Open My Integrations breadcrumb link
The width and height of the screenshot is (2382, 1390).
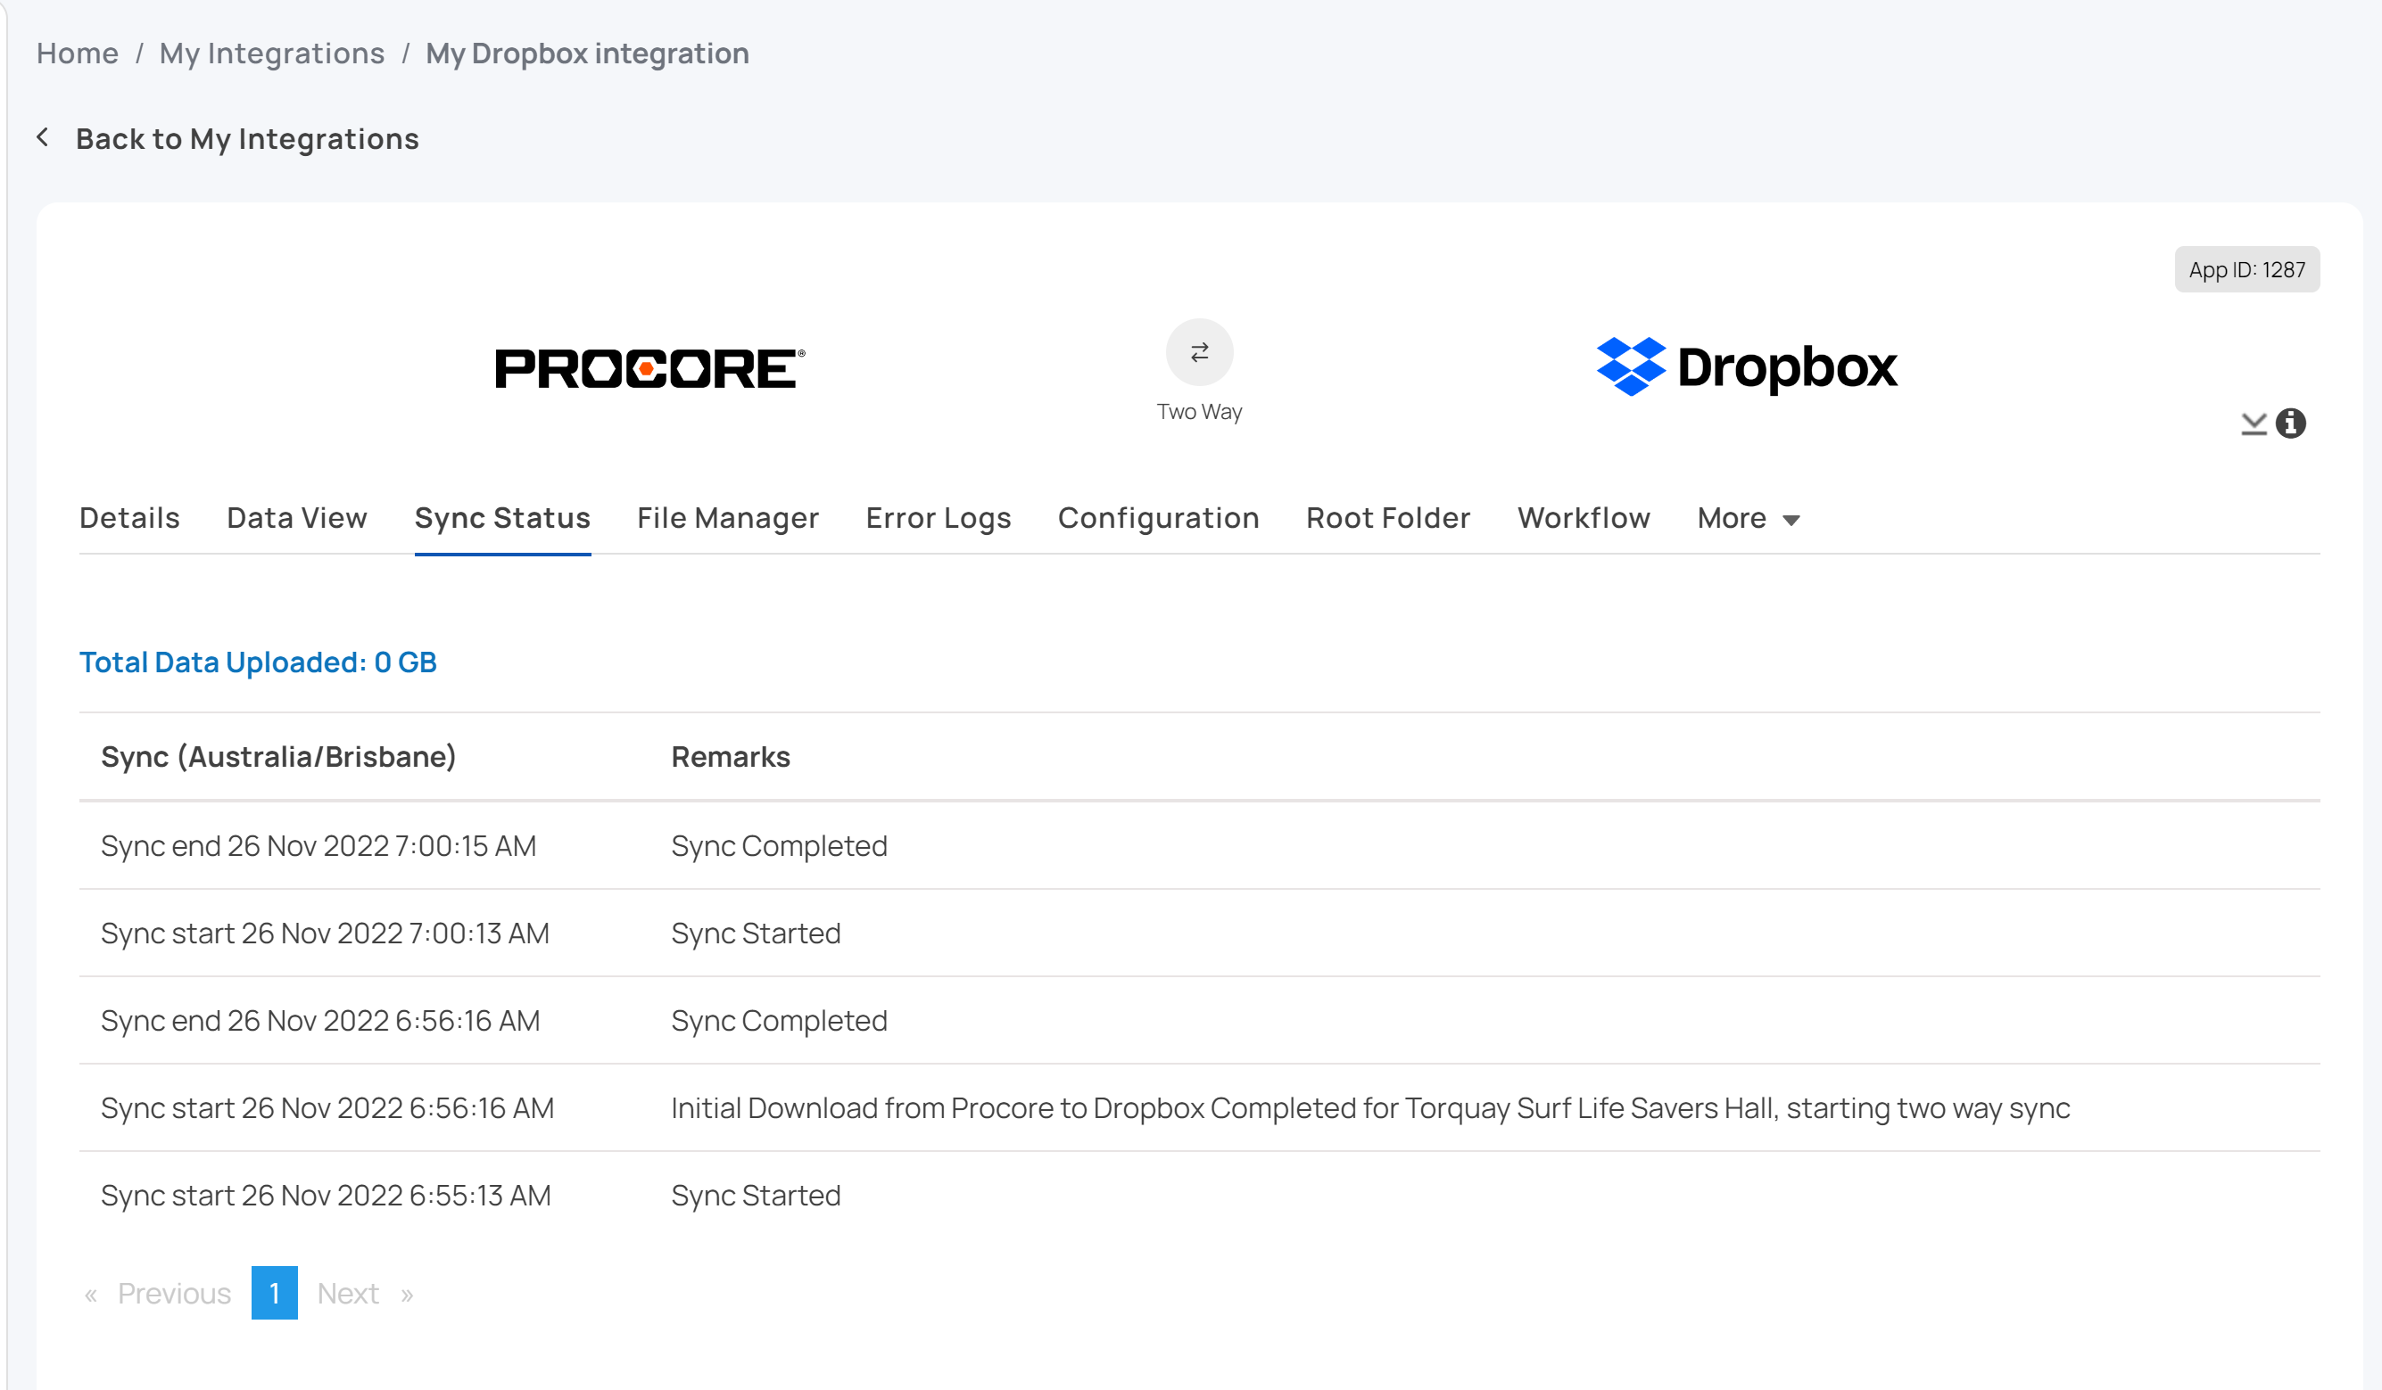272,53
